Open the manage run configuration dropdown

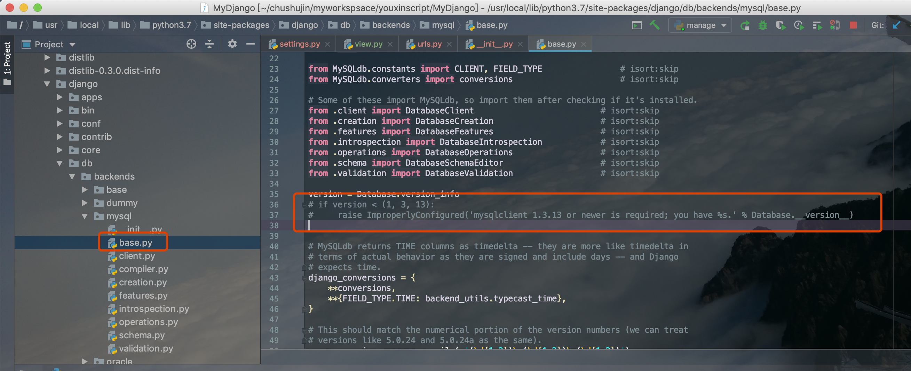700,25
